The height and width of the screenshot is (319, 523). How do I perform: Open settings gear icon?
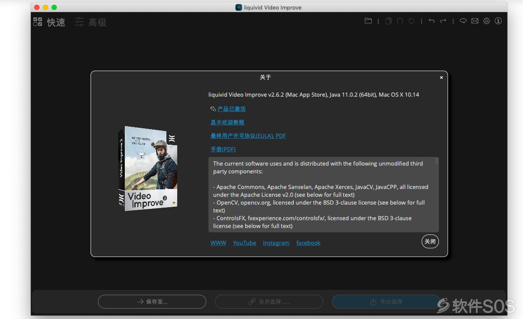(x=487, y=21)
